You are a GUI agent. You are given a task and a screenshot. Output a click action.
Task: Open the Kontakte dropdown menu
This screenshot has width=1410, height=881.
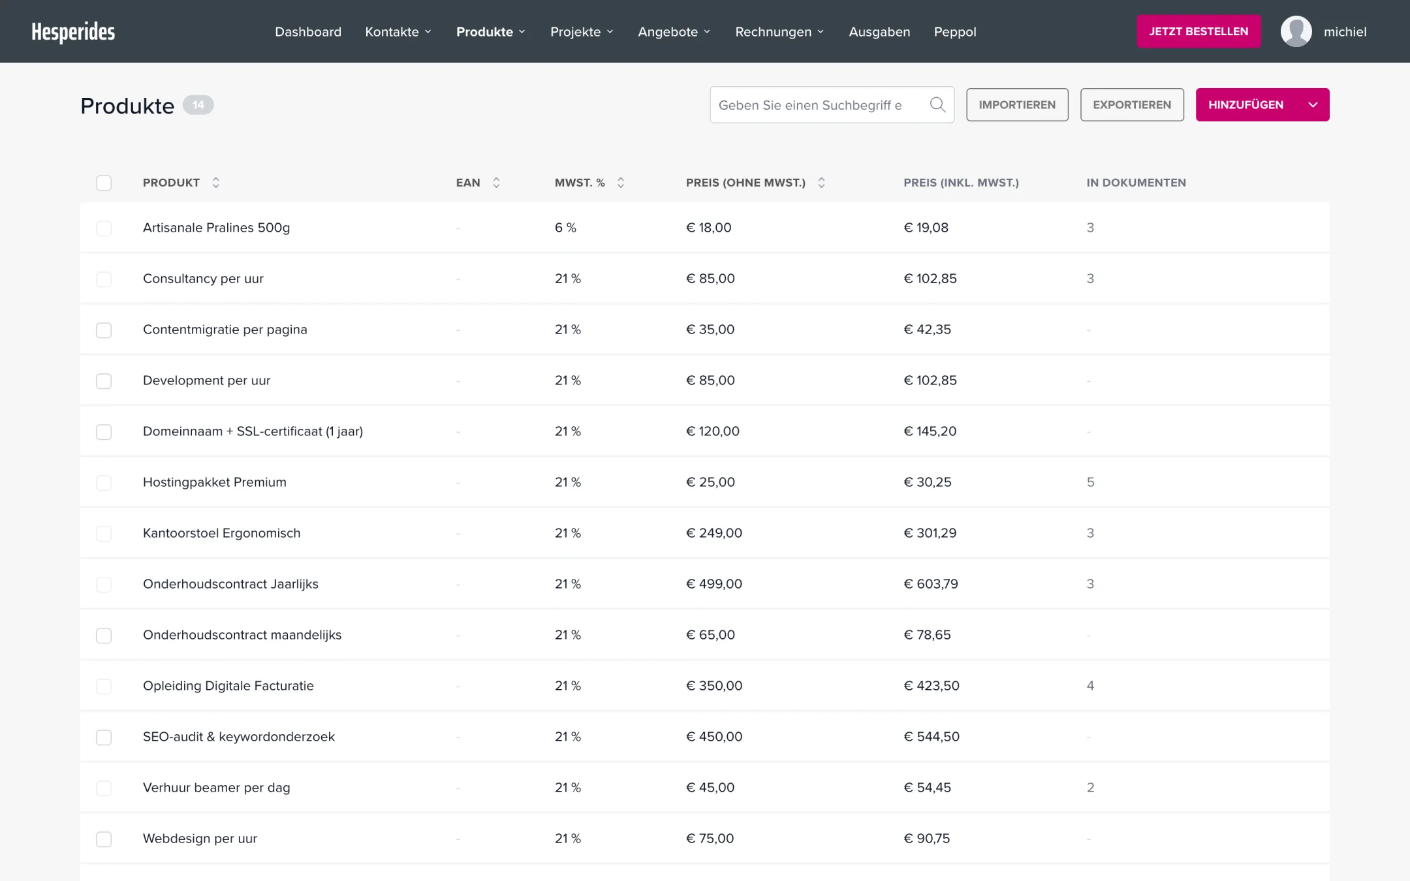click(x=398, y=31)
